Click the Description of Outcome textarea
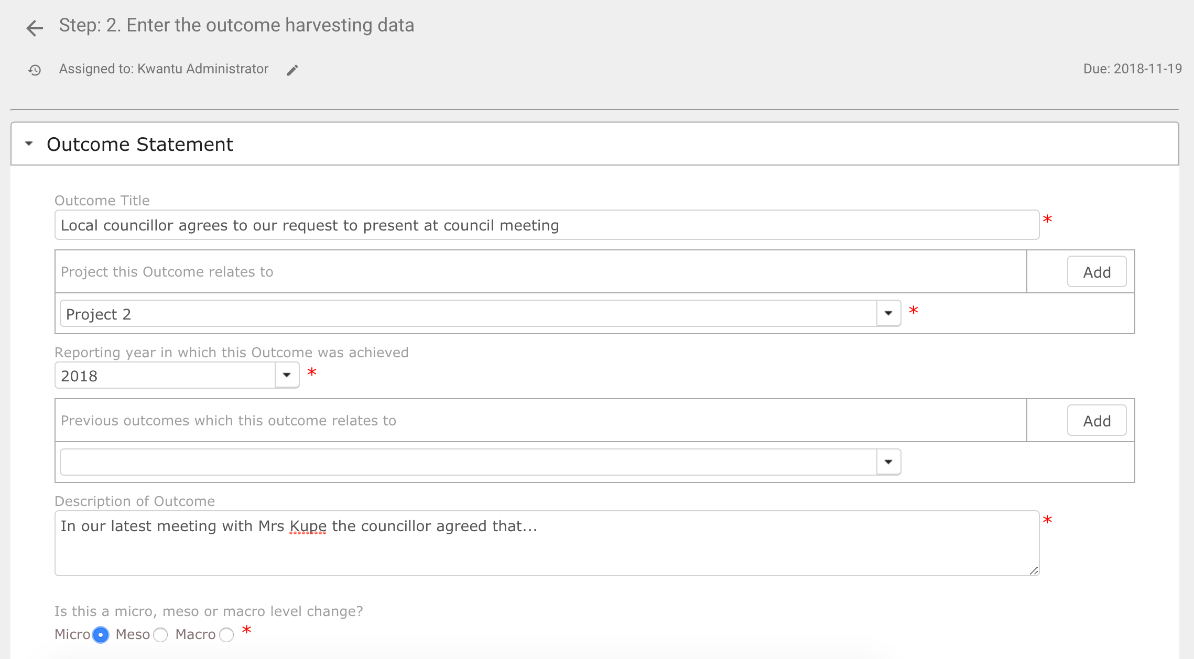The height and width of the screenshot is (659, 1194). coord(547,543)
